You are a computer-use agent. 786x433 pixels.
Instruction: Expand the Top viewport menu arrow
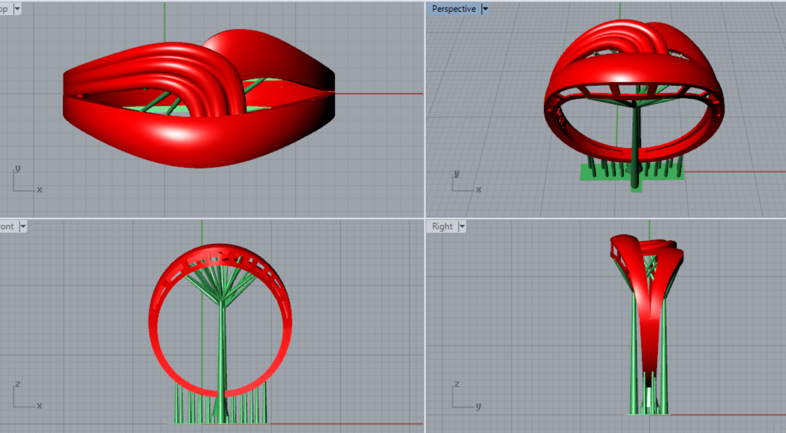tap(16, 9)
